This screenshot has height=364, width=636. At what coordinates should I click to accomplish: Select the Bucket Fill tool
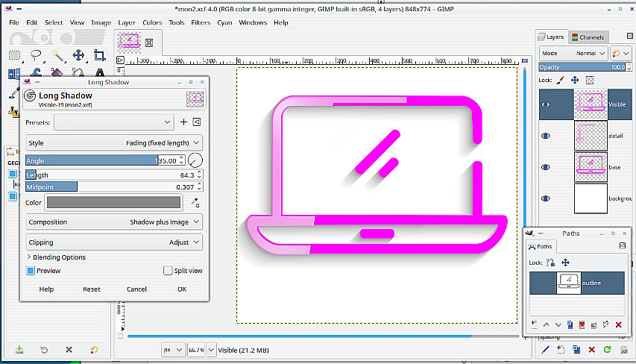(x=57, y=72)
